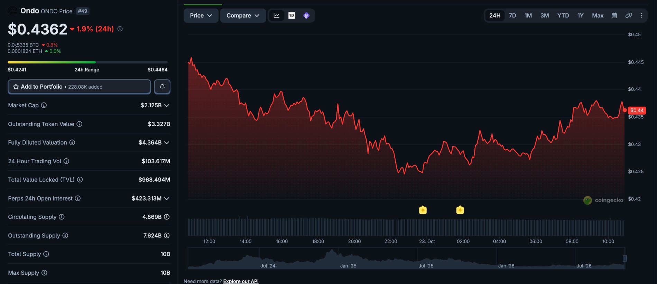Click the yellow event marker near 02:00

460,210
